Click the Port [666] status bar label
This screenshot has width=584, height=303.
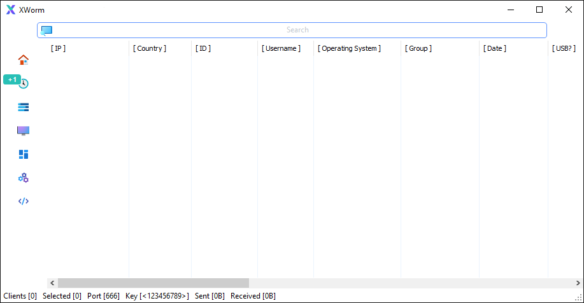103,296
